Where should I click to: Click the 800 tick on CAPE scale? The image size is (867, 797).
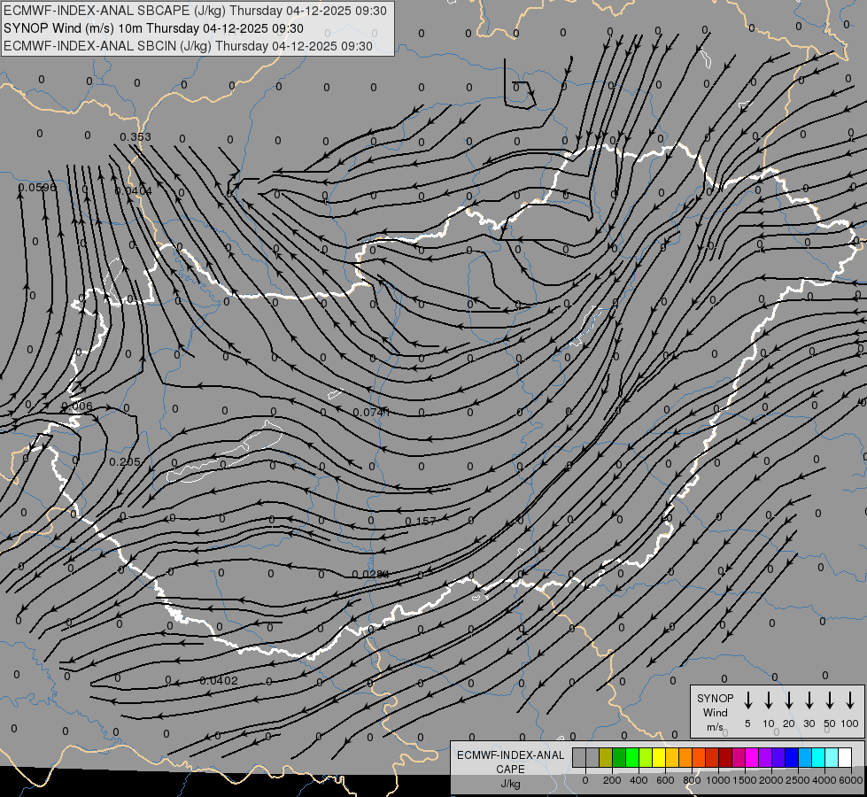(x=692, y=780)
